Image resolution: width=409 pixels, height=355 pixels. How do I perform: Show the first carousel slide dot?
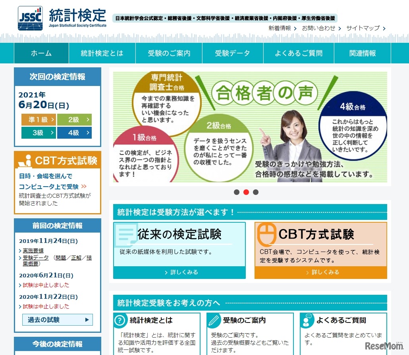click(237, 192)
